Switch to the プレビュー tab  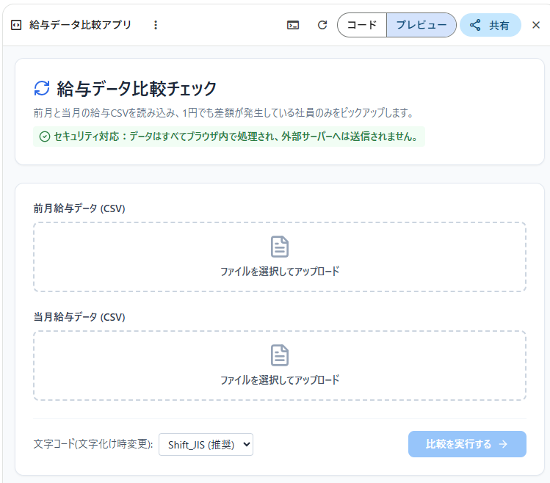pos(421,25)
